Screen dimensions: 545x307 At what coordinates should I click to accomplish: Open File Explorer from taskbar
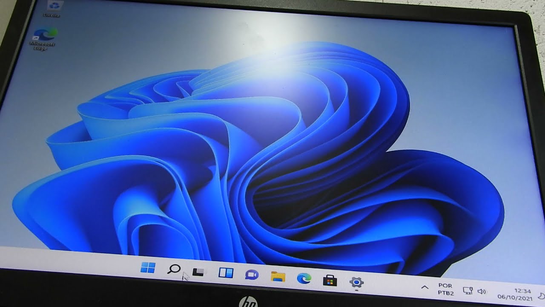[278, 276]
